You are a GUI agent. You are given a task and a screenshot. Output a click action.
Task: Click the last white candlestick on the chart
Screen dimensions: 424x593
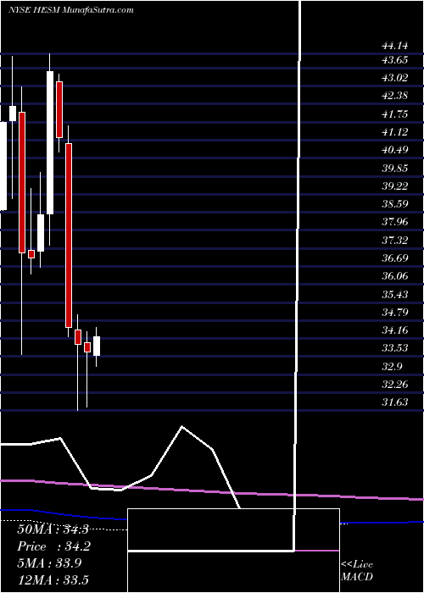97,346
